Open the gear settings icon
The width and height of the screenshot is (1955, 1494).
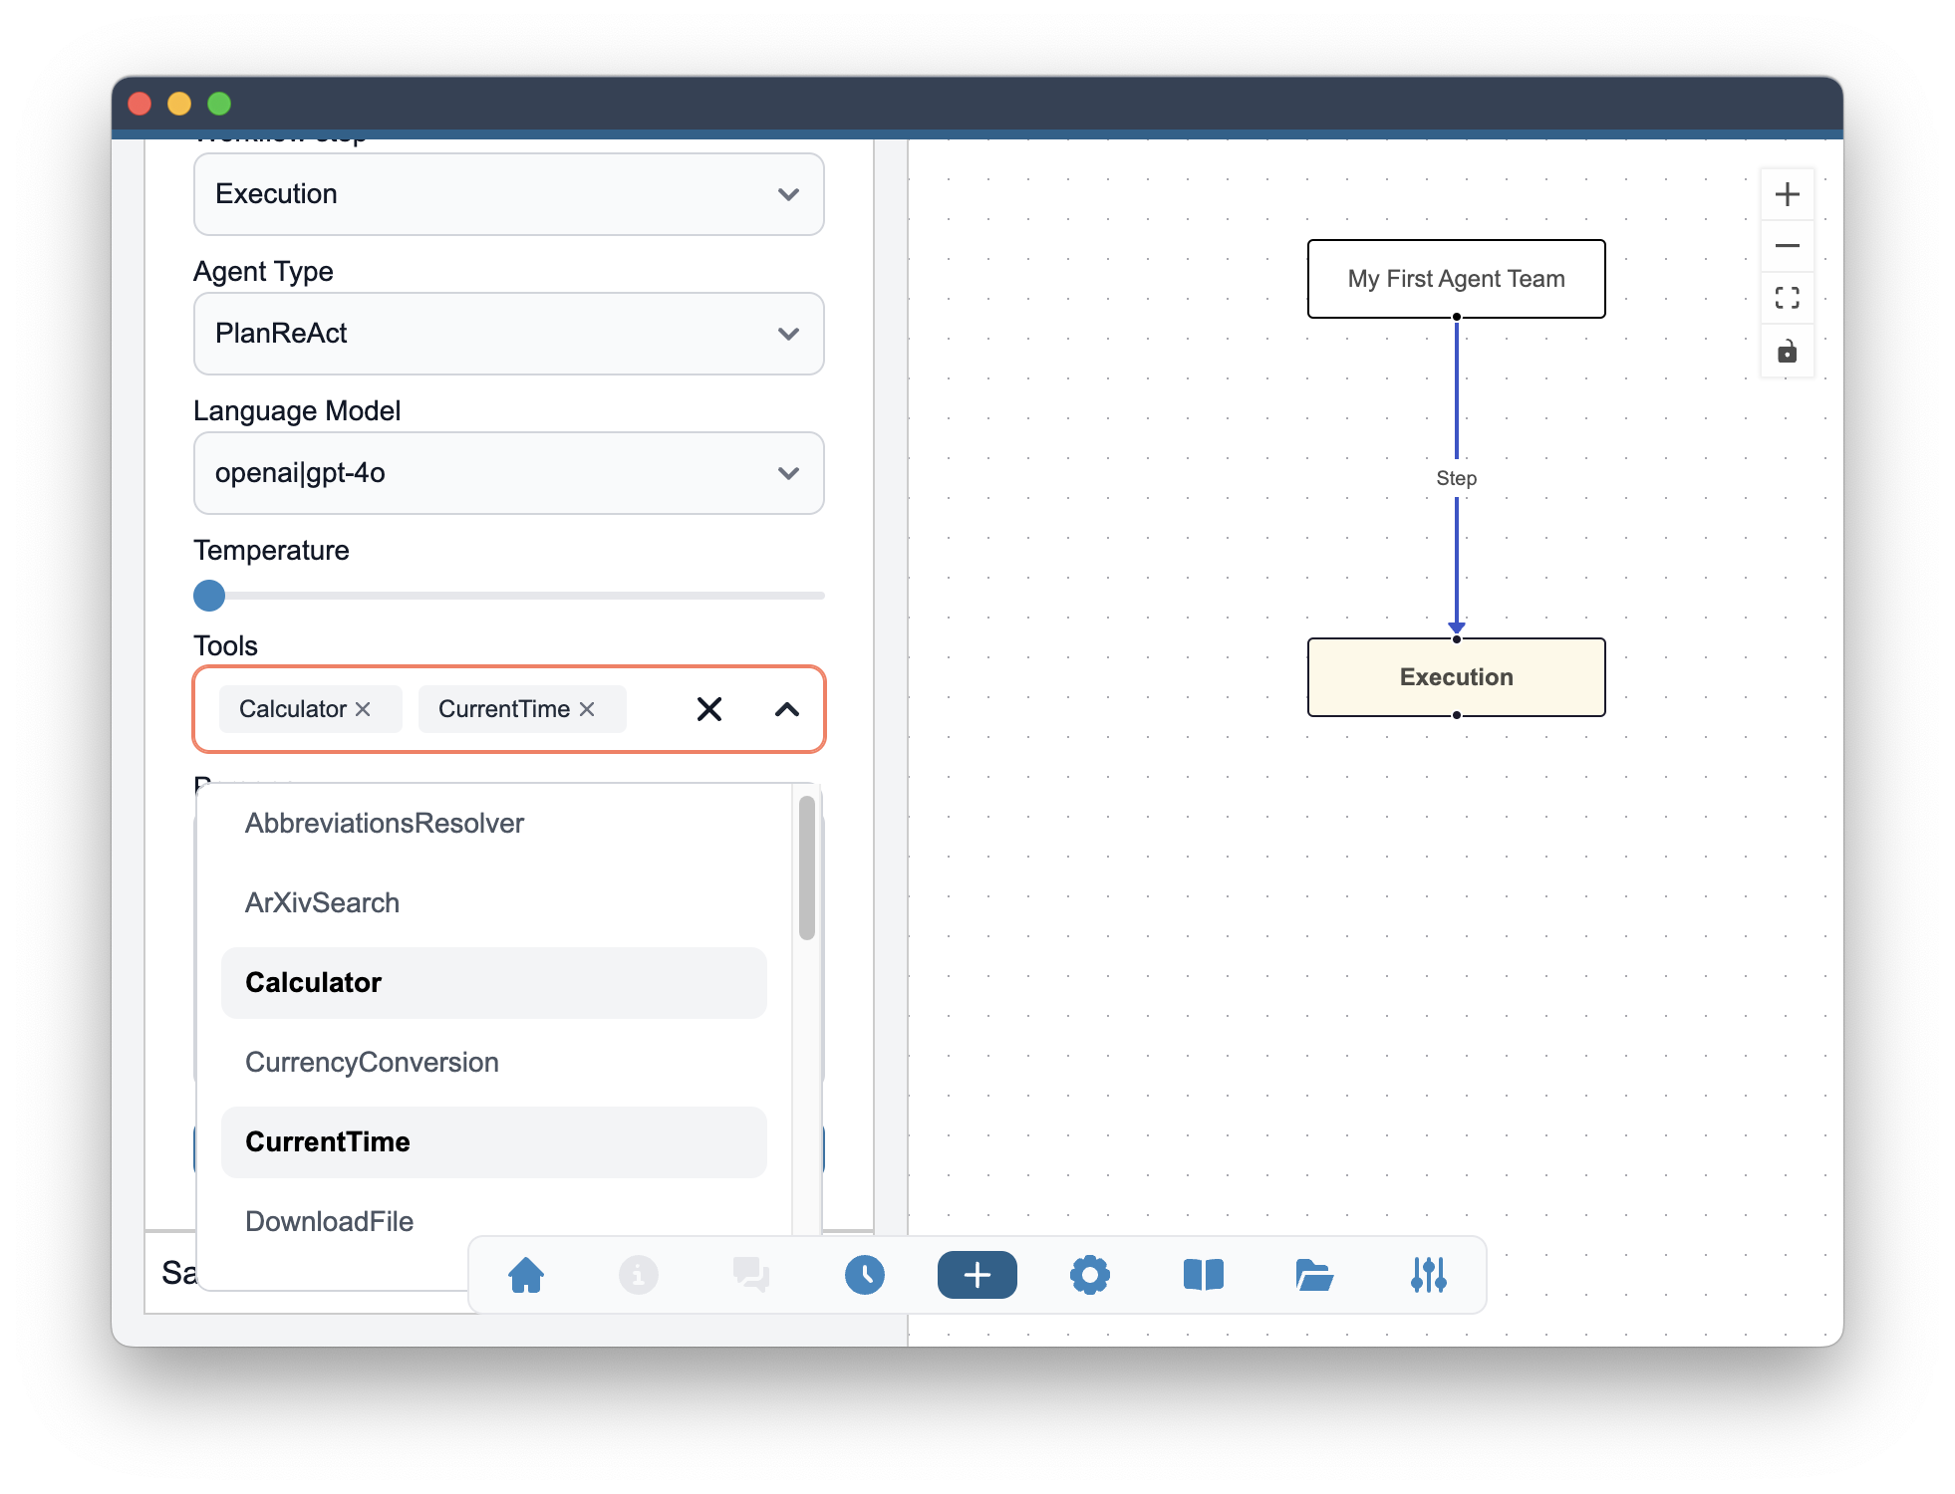[1090, 1275]
